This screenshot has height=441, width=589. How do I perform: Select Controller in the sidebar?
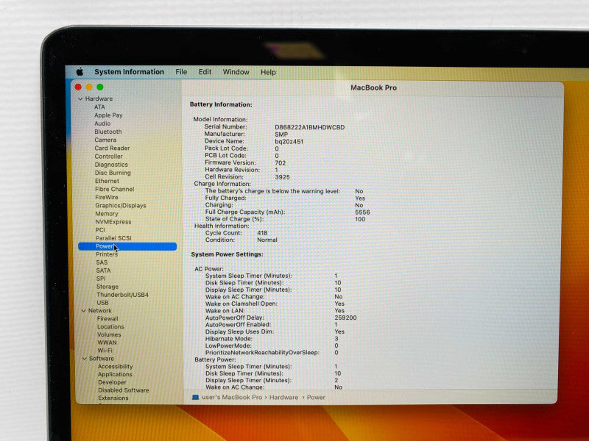[108, 157]
